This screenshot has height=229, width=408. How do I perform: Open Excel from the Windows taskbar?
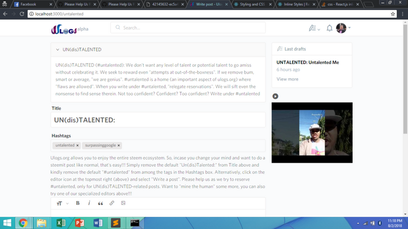[x=62, y=223]
